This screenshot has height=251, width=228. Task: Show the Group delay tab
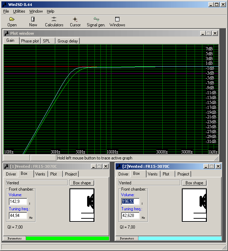point(68,41)
